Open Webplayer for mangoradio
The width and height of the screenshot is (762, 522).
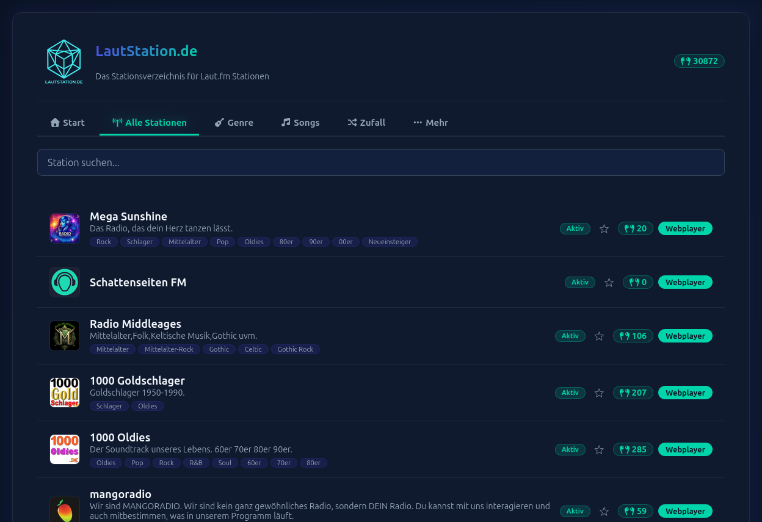(x=685, y=511)
